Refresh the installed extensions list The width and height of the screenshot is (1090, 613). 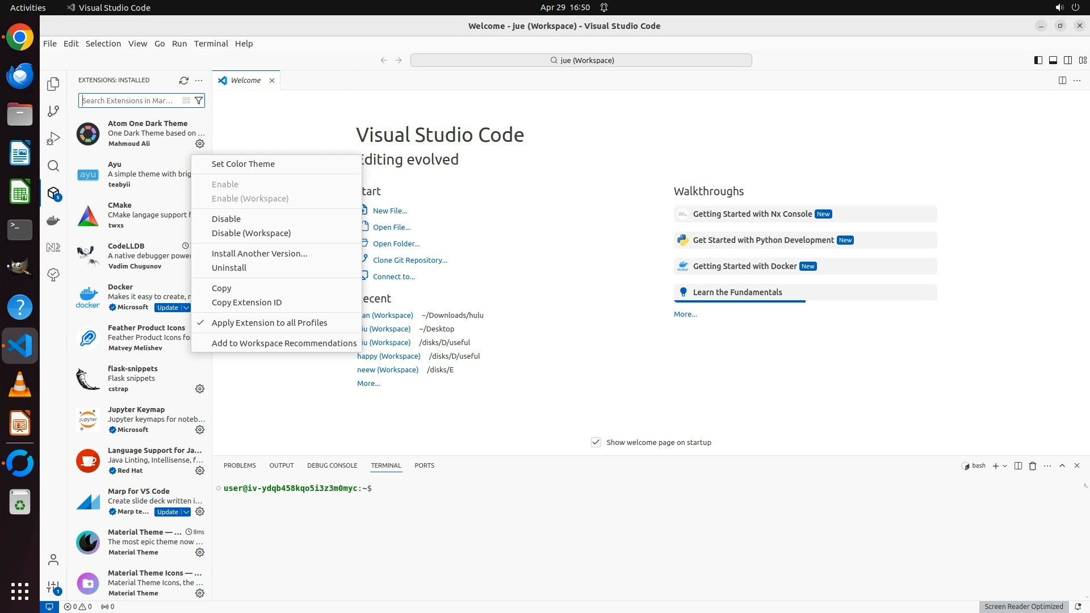pyautogui.click(x=183, y=81)
